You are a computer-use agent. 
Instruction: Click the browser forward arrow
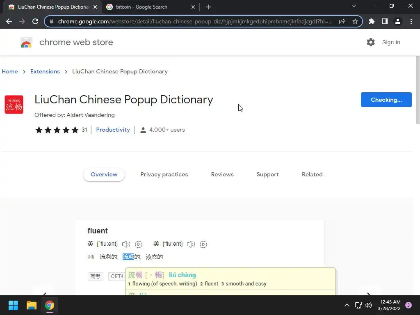pos(22,21)
